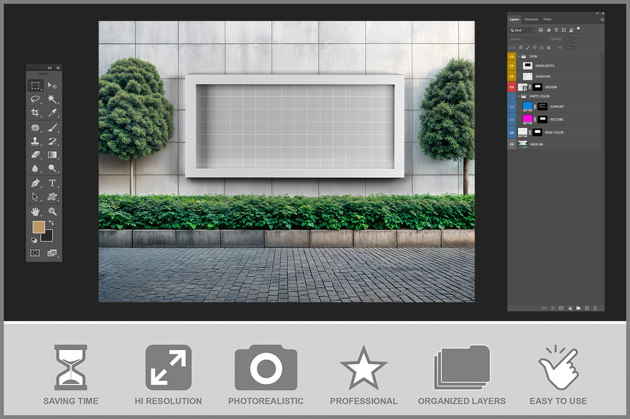Hide the BASE BG layer
This screenshot has height=419, width=630.
[512, 144]
